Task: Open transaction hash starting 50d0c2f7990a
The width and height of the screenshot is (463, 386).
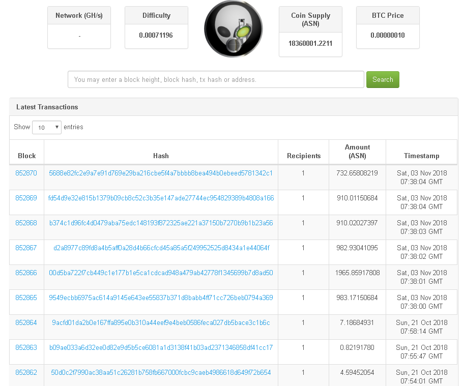Action: pos(161,373)
